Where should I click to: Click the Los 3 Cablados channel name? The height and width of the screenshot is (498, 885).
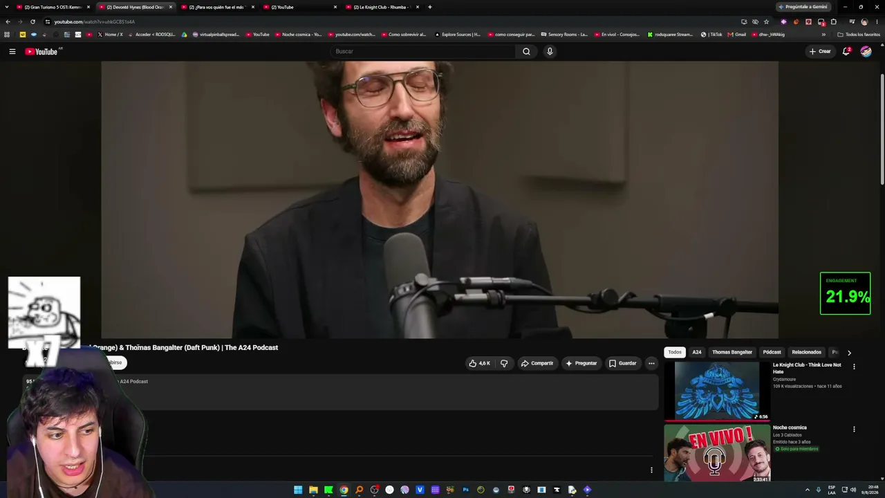click(788, 435)
